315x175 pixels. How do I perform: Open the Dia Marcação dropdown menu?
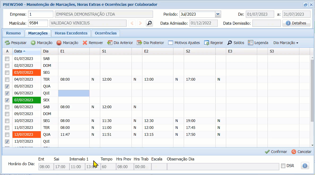(x=286, y=43)
